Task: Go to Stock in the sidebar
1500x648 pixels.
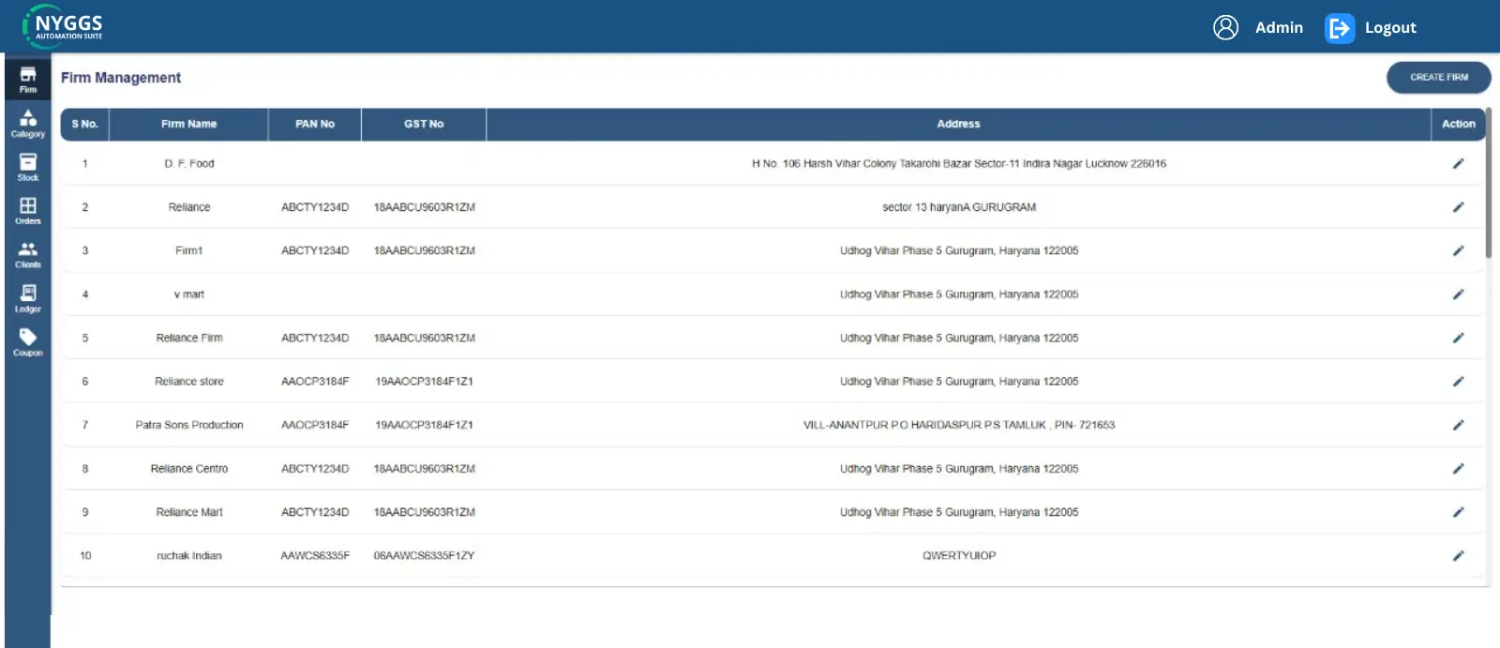Action: coord(28,167)
